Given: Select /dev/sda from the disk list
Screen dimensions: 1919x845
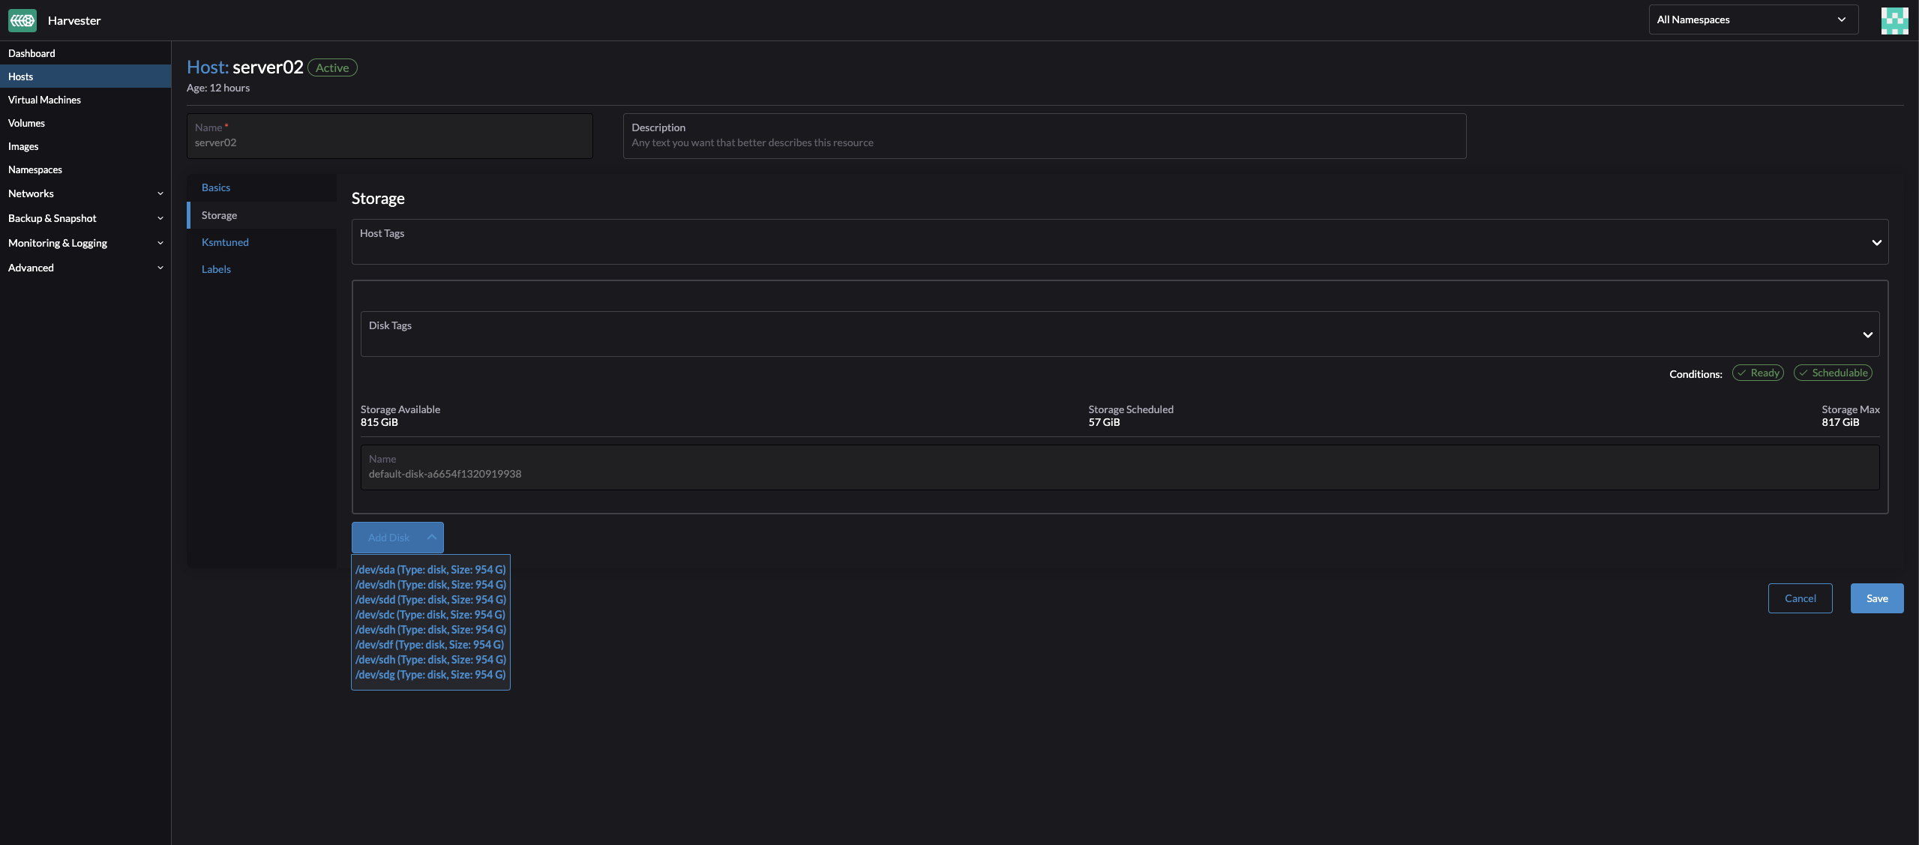Looking at the screenshot, I should 430,569.
